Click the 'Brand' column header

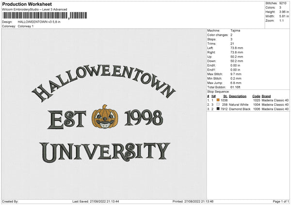click(x=266, y=96)
